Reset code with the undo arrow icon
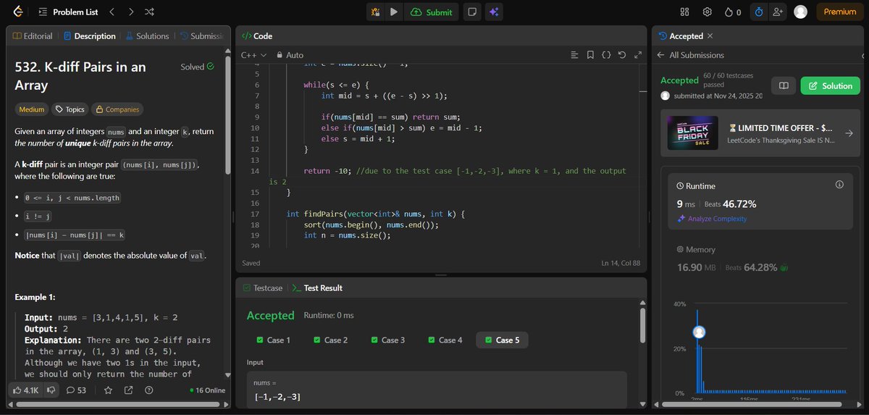Image resolution: width=869 pixels, height=415 pixels. pyautogui.click(x=622, y=55)
